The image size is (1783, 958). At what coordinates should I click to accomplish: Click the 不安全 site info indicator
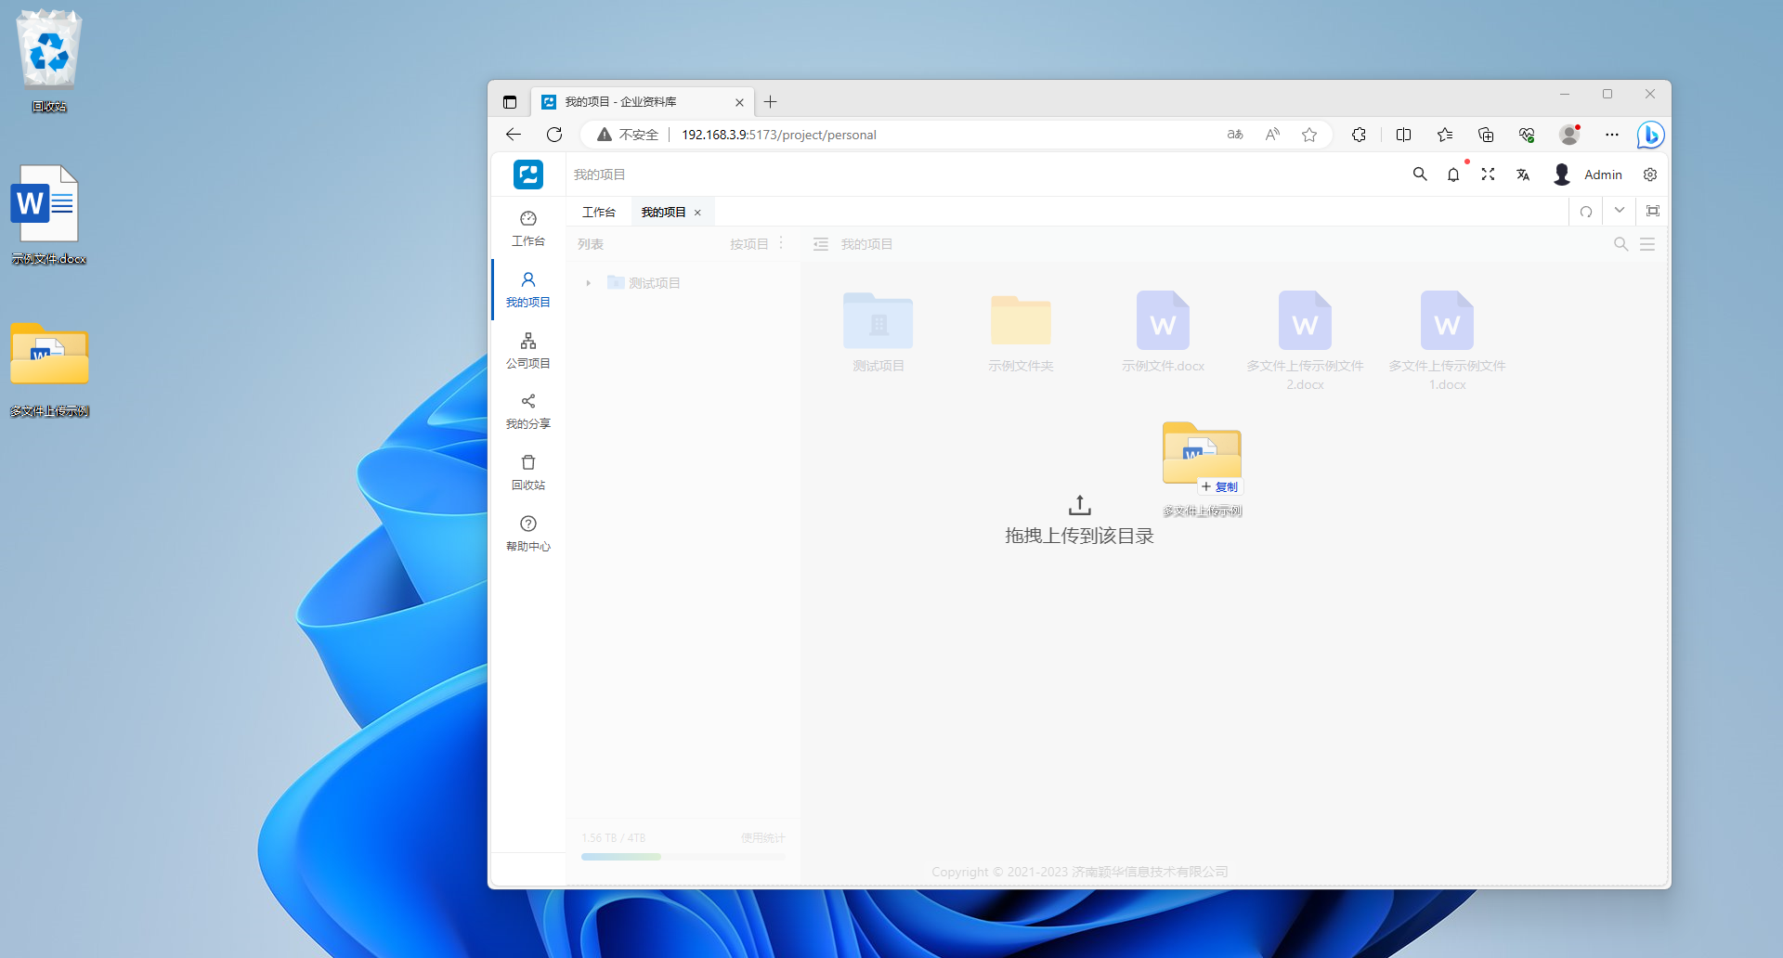(x=628, y=135)
